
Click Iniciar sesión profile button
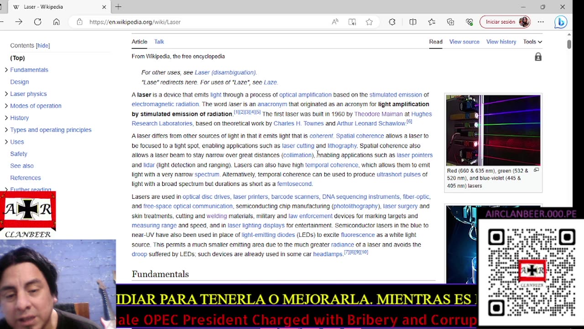coord(505,22)
